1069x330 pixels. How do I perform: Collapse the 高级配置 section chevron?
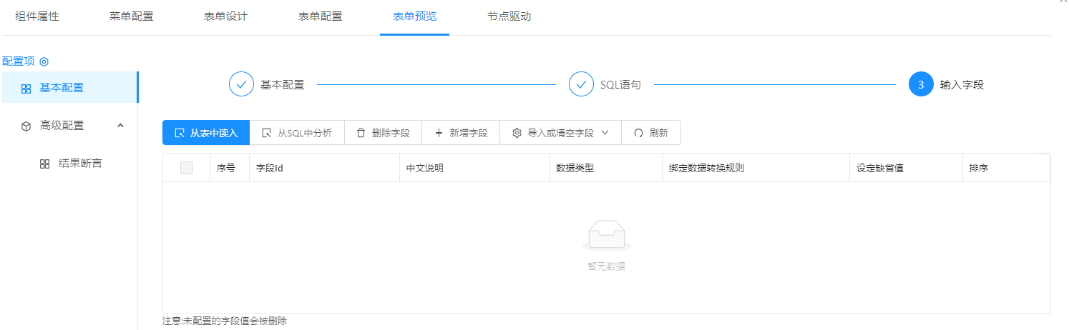[120, 126]
